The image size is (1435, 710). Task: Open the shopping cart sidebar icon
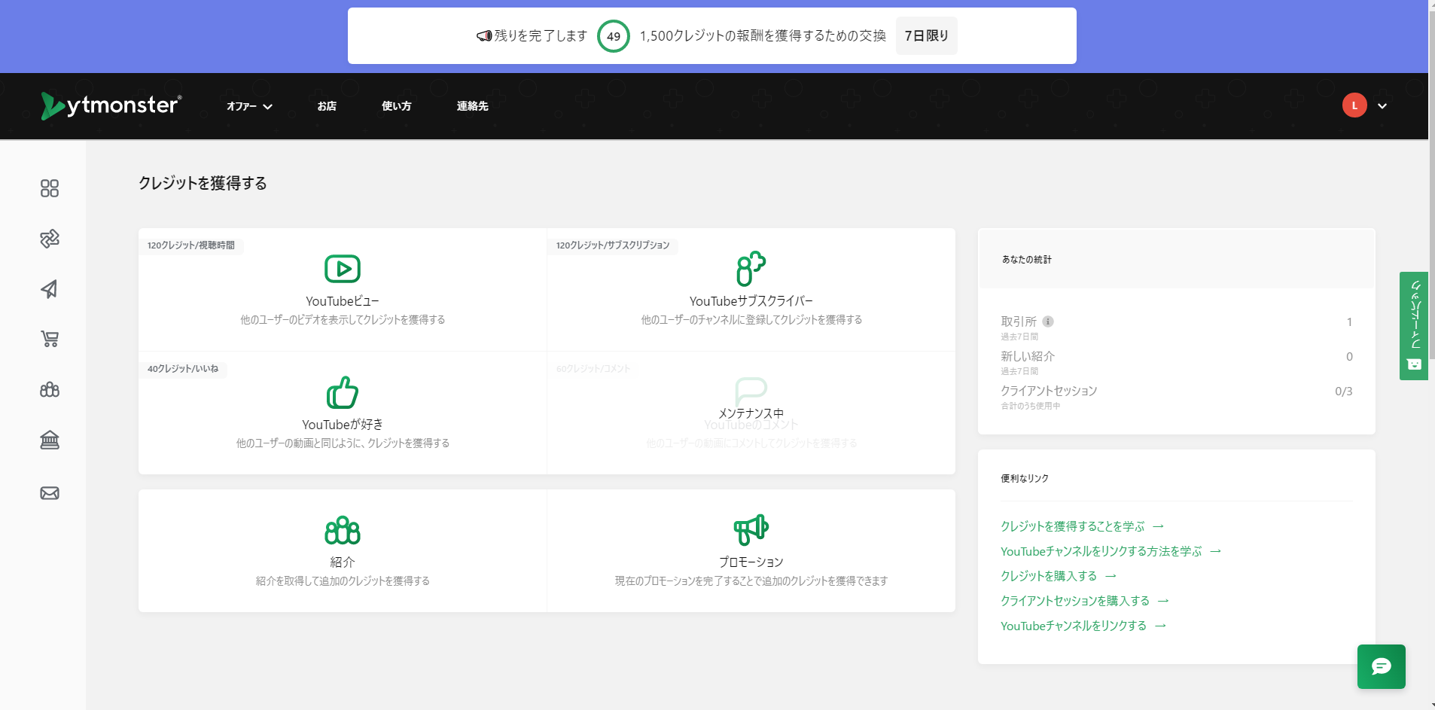[50, 339]
